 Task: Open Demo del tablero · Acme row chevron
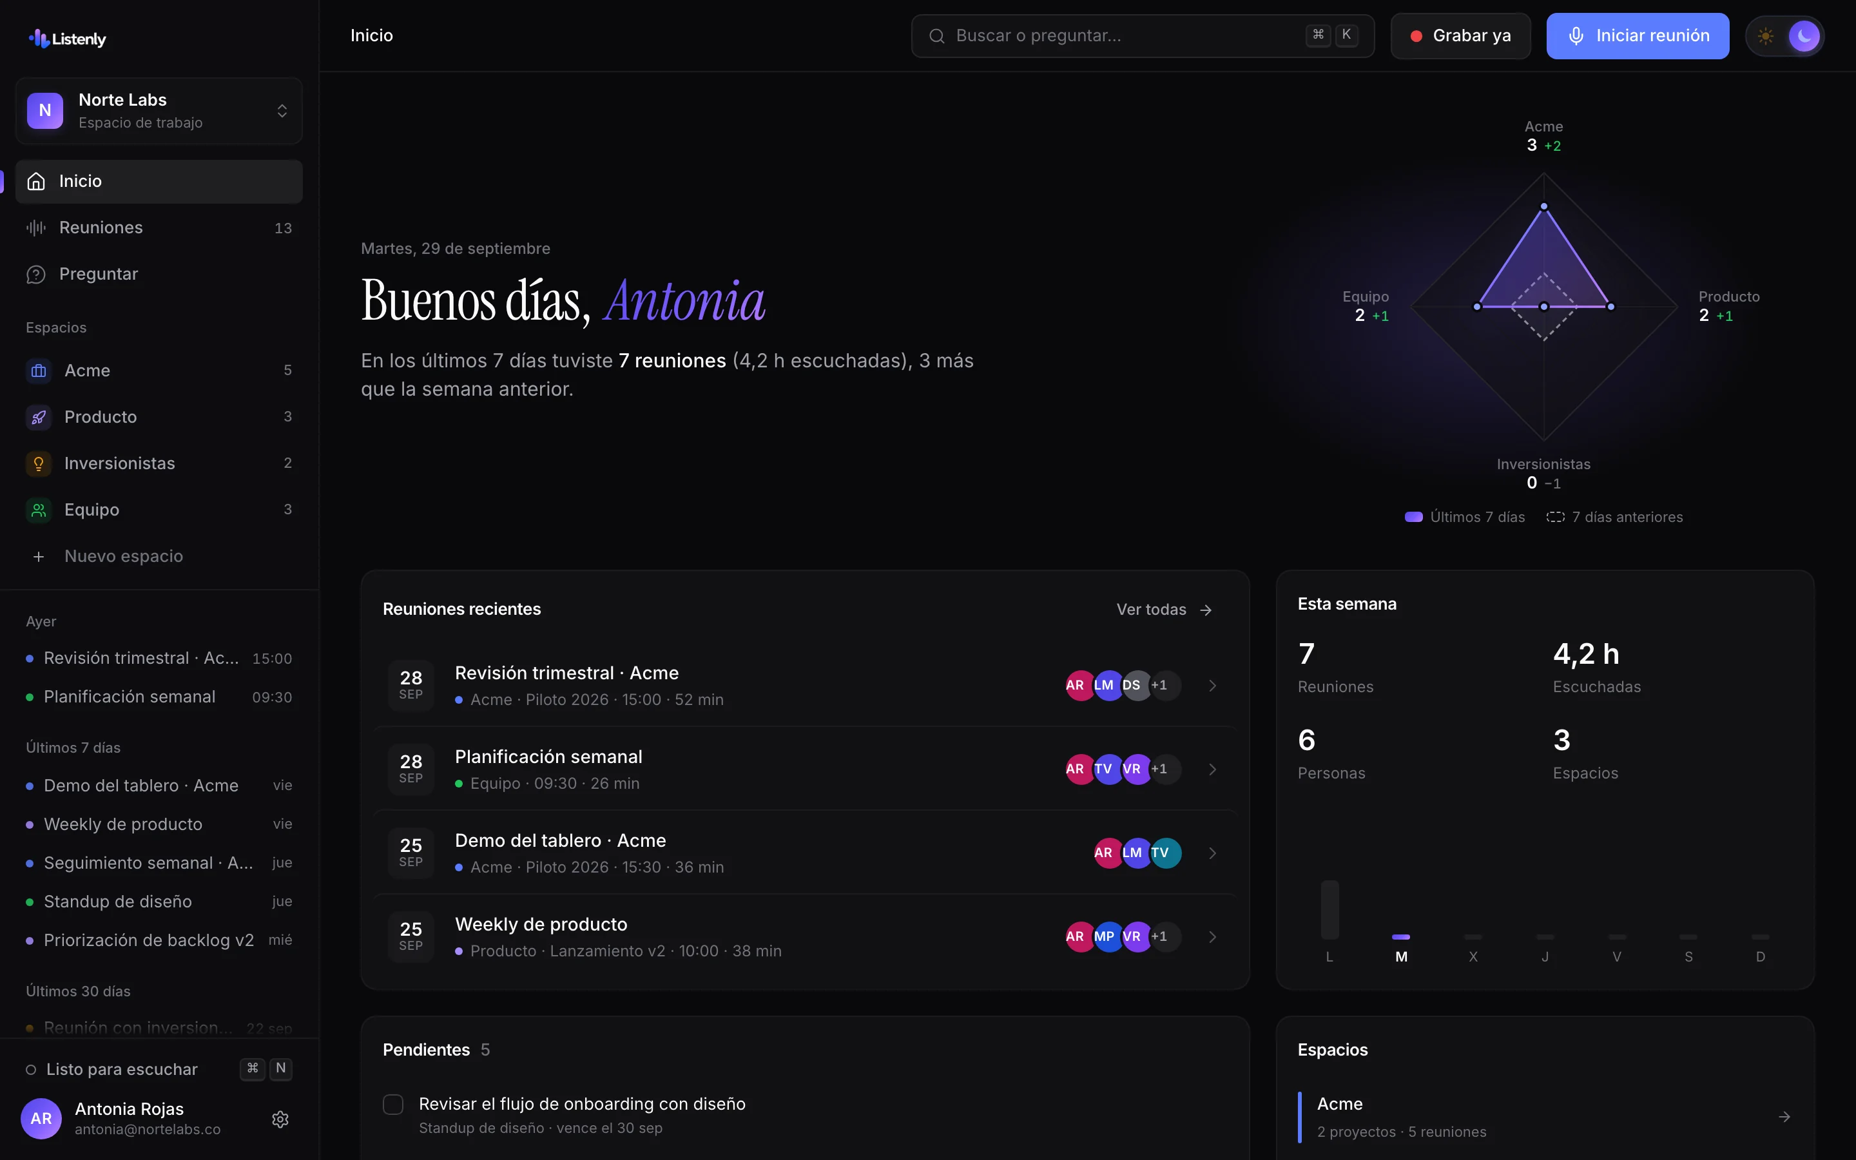1213,853
